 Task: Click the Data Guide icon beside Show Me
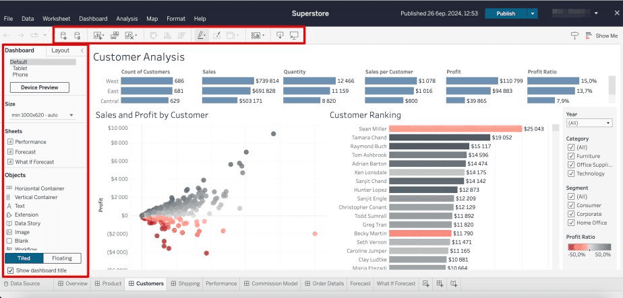coord(574,35)
